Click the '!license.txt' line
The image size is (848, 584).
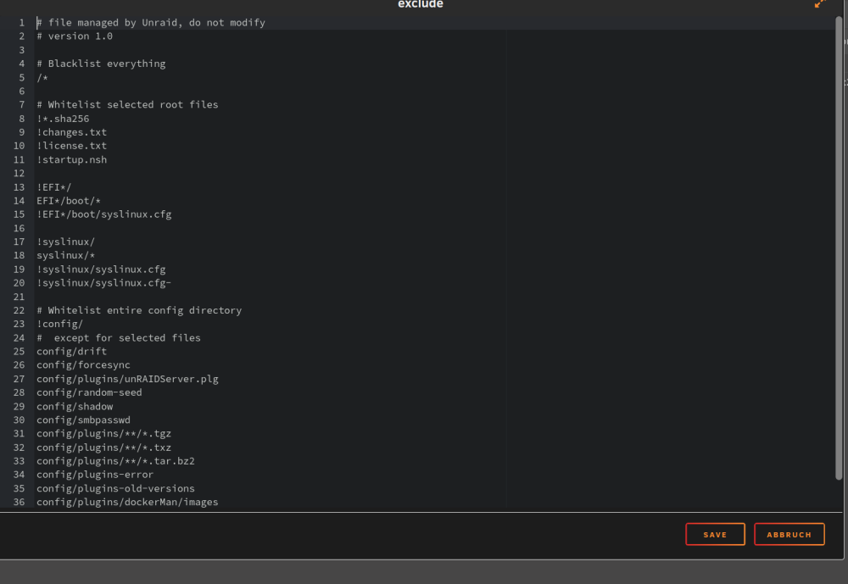pyautogui.click(x=72, y=146)
